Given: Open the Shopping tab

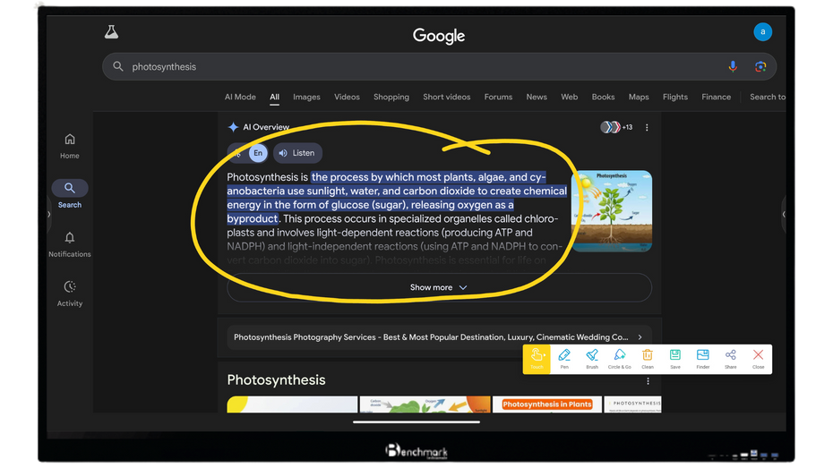Looking at the screenshot, I should [391, 98].
